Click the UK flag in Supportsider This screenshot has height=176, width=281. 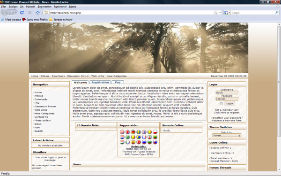click(x=127, y=132)
